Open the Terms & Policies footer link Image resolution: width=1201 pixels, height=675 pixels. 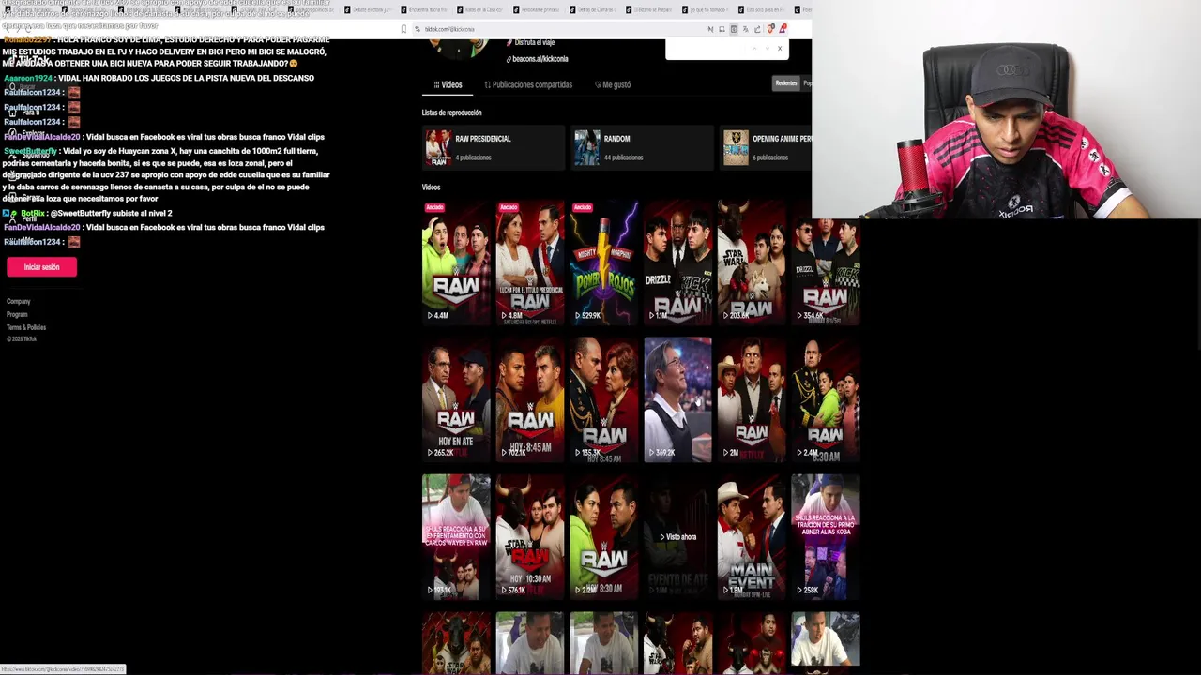[x=26, y=327]
